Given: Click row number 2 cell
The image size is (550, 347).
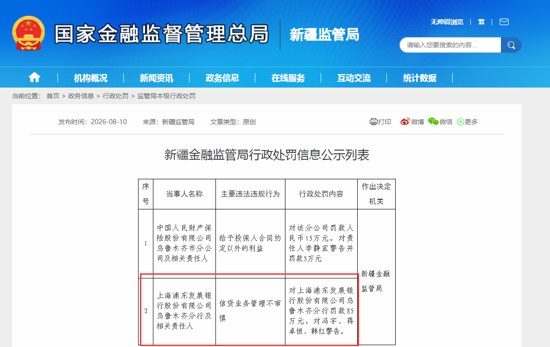Looking at the screenshot, I should click(x=145, y=311).
